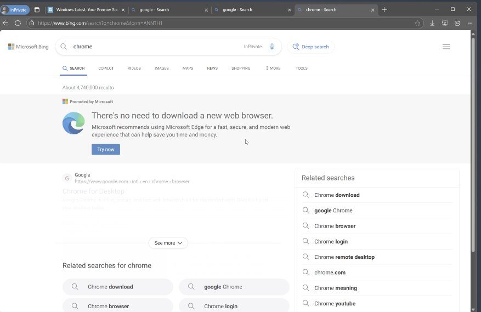
Task: Open the Maps search tab
Action: point(188,69)
